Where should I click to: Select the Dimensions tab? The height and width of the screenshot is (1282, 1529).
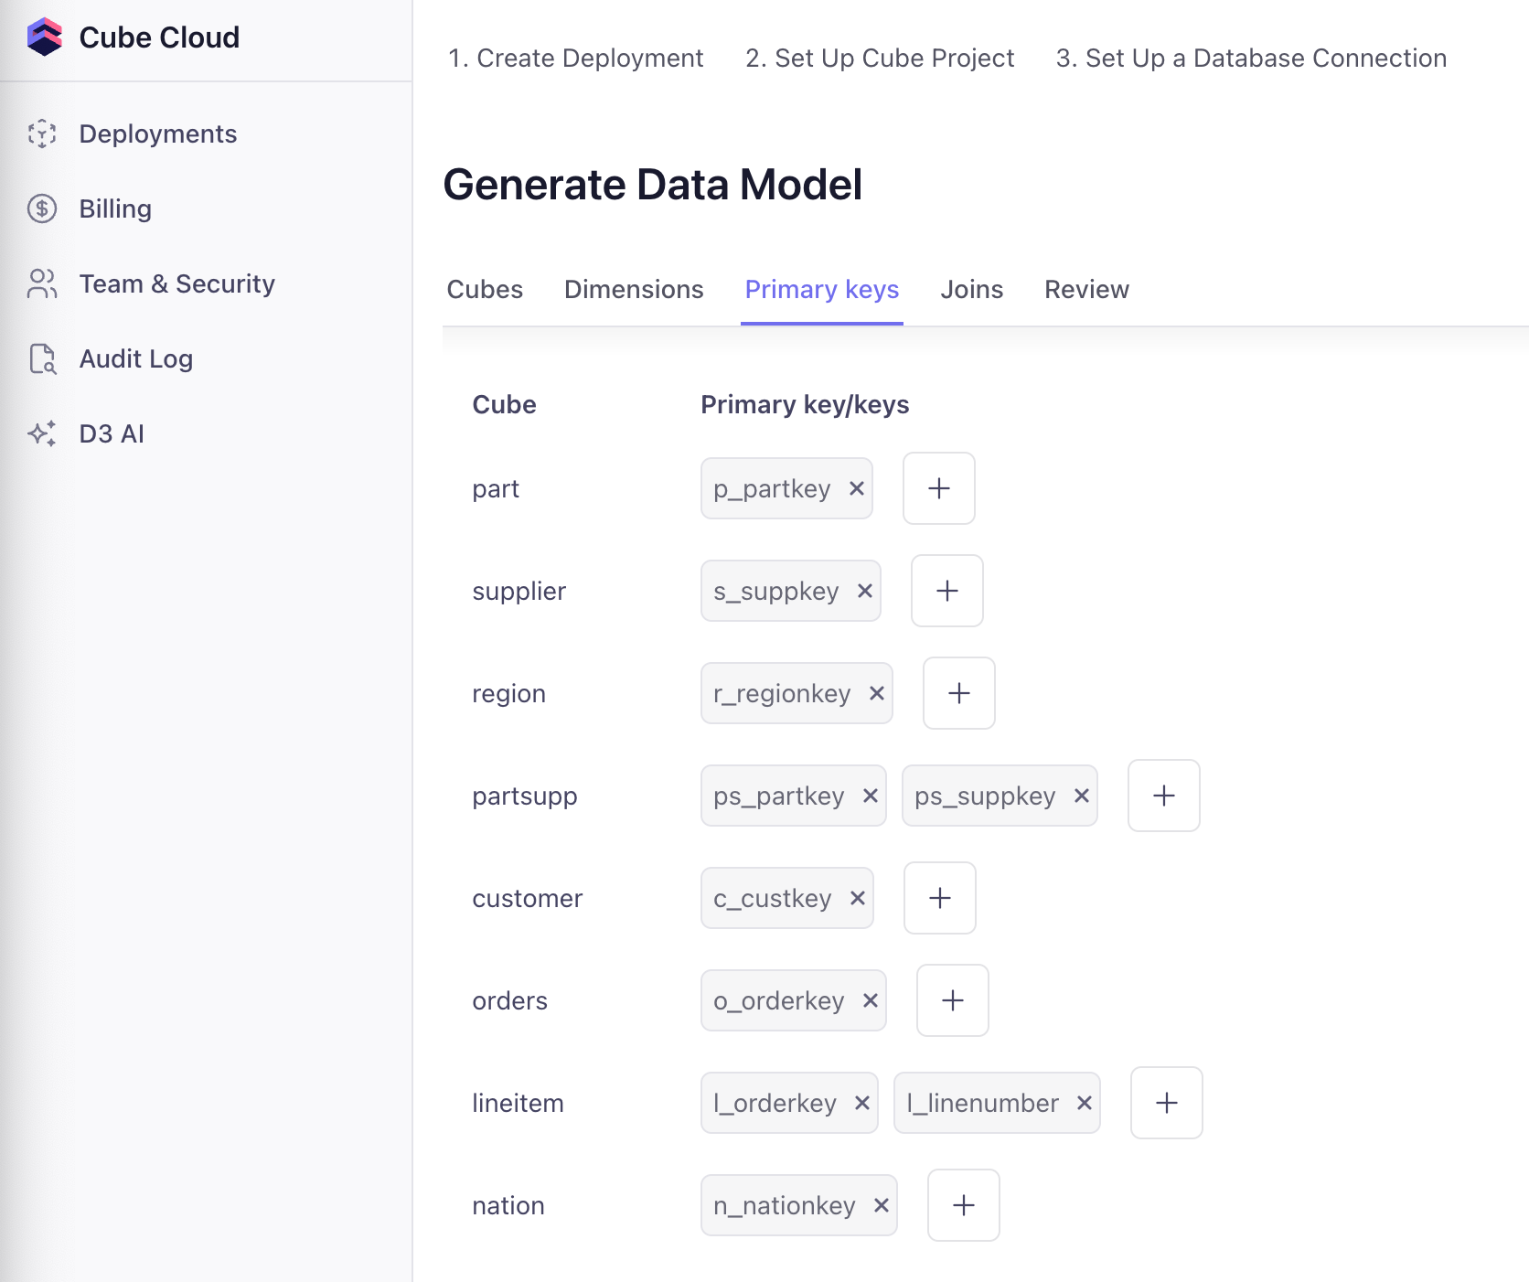634,290
